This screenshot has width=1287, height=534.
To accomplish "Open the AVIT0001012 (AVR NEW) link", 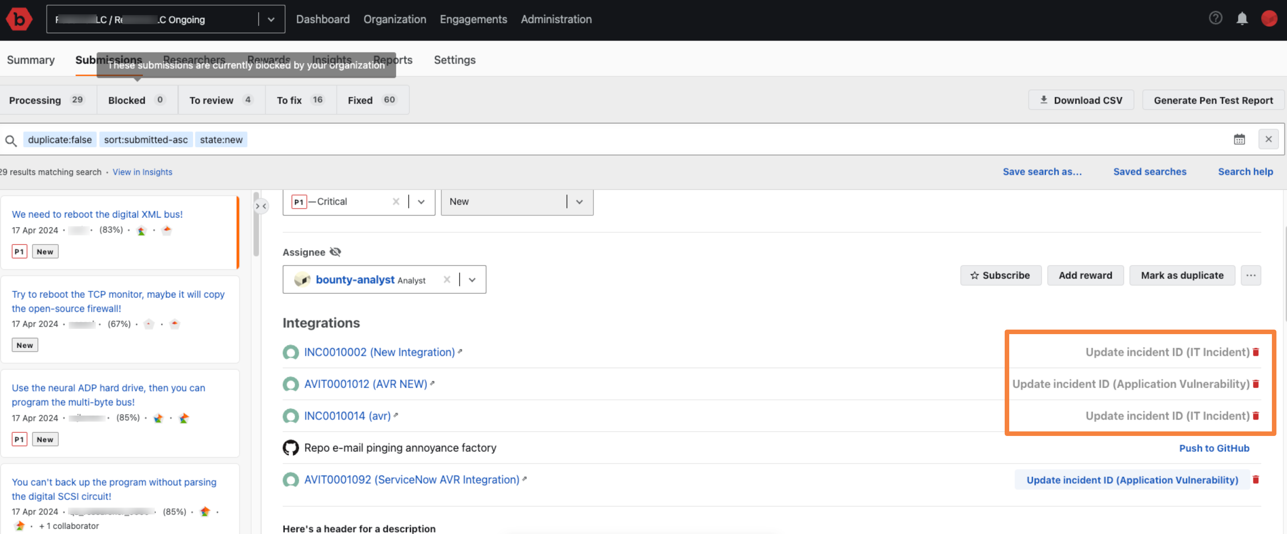I will pyautogui.click(x=366, y=384).
